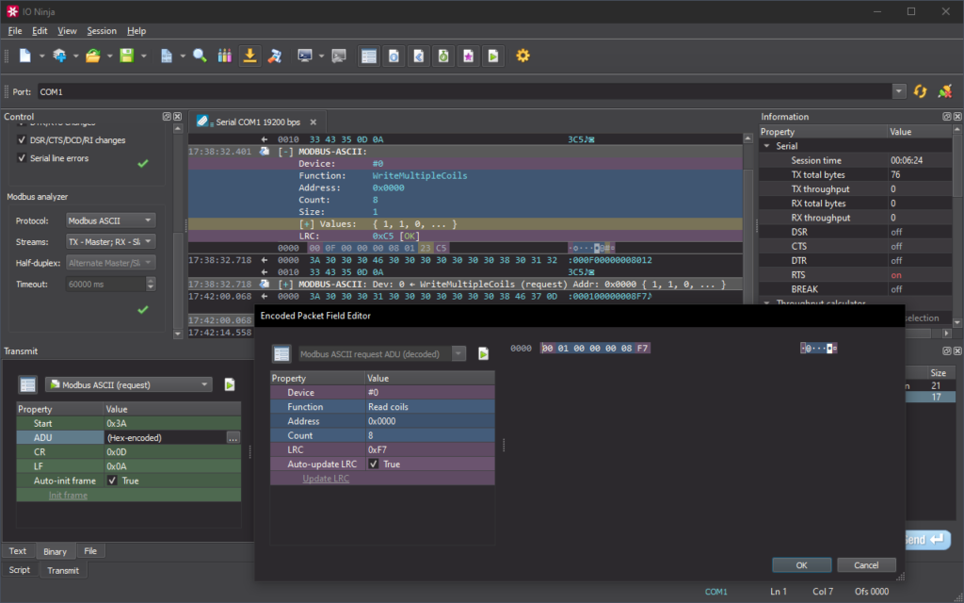Viewport: 964px width, 603px height.
Task: Click the yellow download arrow toolbar icon
Action: pos(249,56)
